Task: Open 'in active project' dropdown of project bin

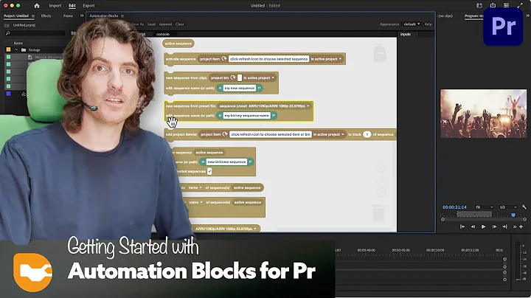Action: [259, 78]
